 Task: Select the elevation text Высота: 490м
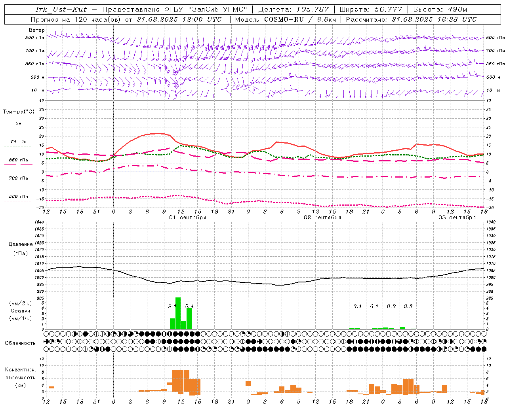[x=440, y=9]
